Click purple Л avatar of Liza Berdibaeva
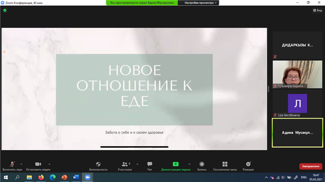 pyautogui.click(x=298, y=103)
